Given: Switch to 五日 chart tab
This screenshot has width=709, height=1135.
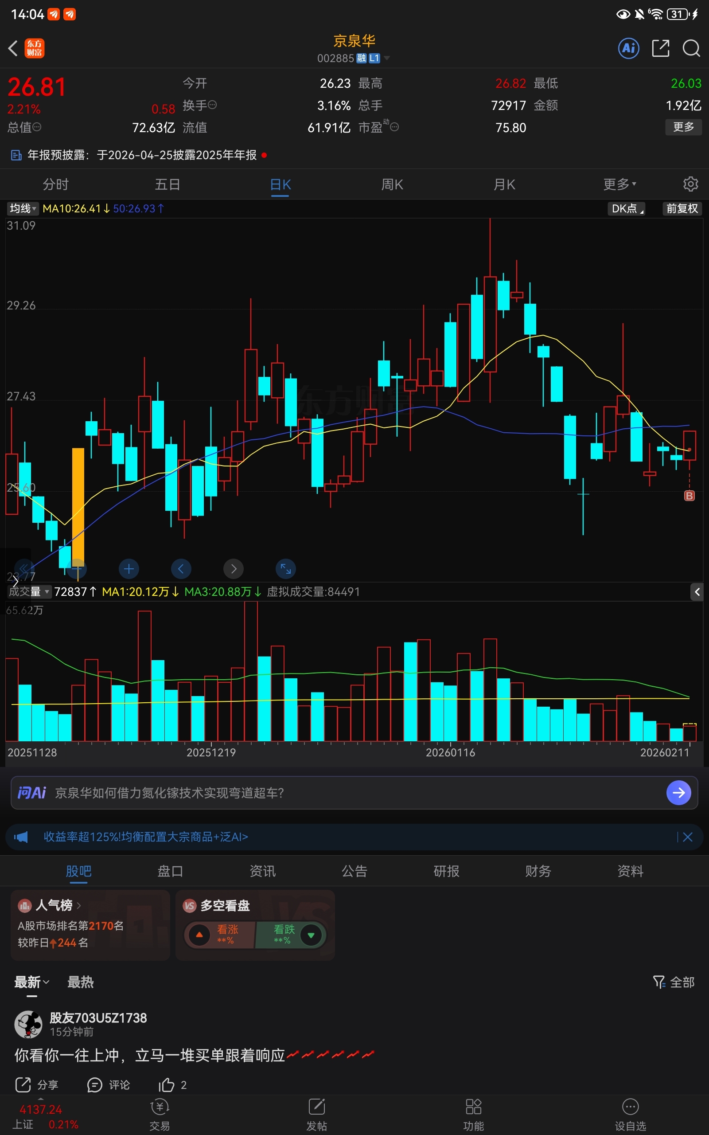Looking at the screenshot, I should (168, 184).
